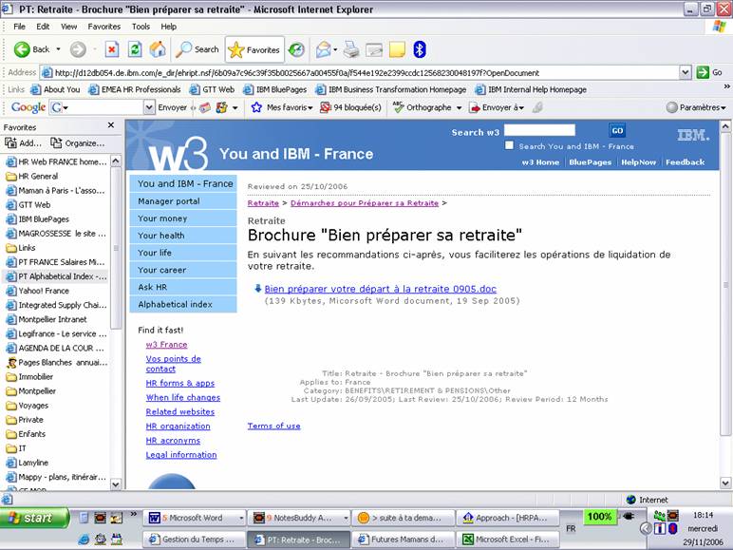Click the Retraite breadcrumb link

tap(263, 203)
